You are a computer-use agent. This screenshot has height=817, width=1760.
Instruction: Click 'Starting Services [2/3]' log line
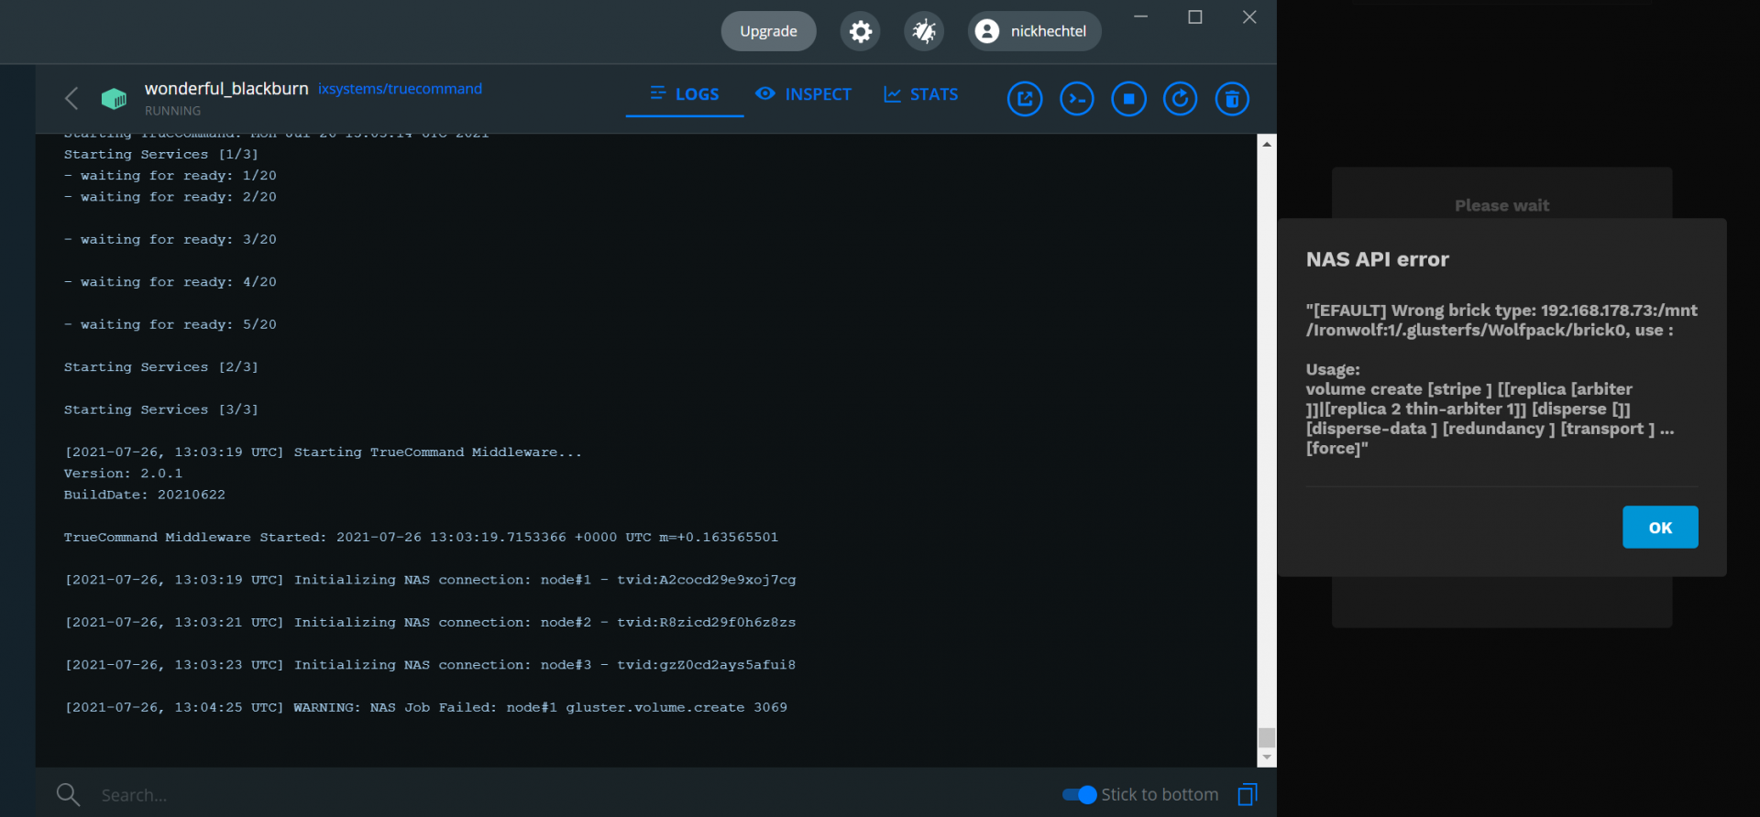(161, 367)
